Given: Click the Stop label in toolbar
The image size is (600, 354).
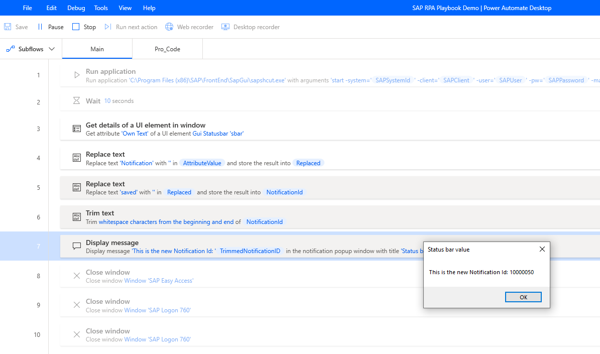Looking at the screenshot, I should (x=90, y=27).
